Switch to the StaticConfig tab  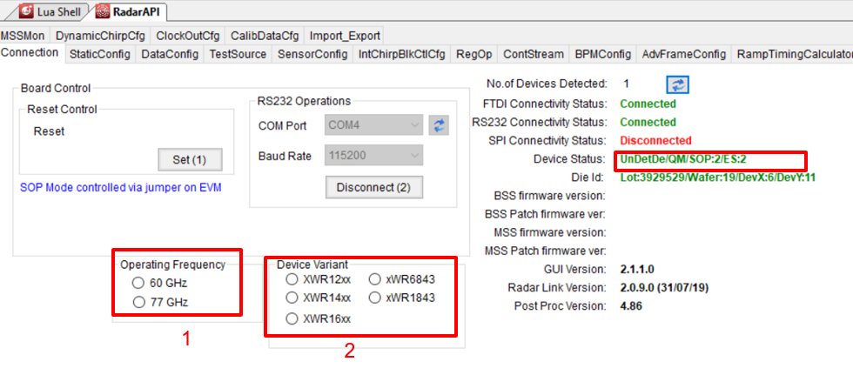click(x=99, y=54)
